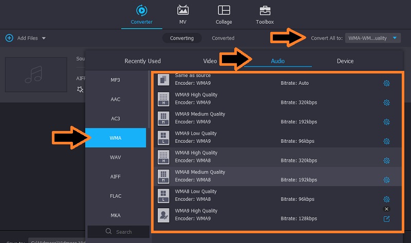Image resolution: width=411 pixels, height=243 pixels.
Task: Click the format Search field
Action: (x=118, y=232)
